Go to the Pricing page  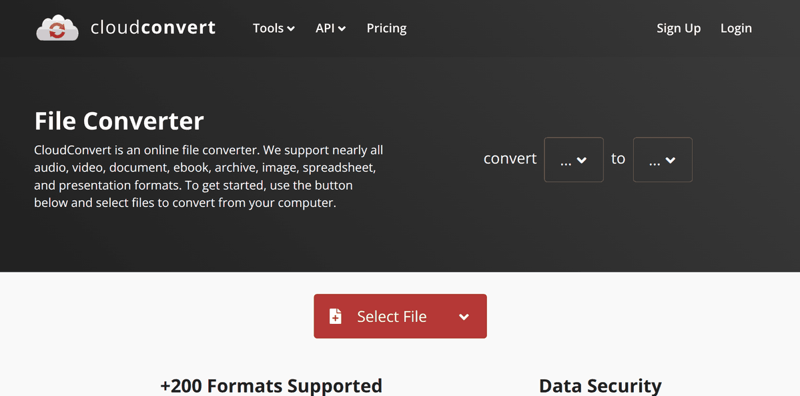pos(386,28)
